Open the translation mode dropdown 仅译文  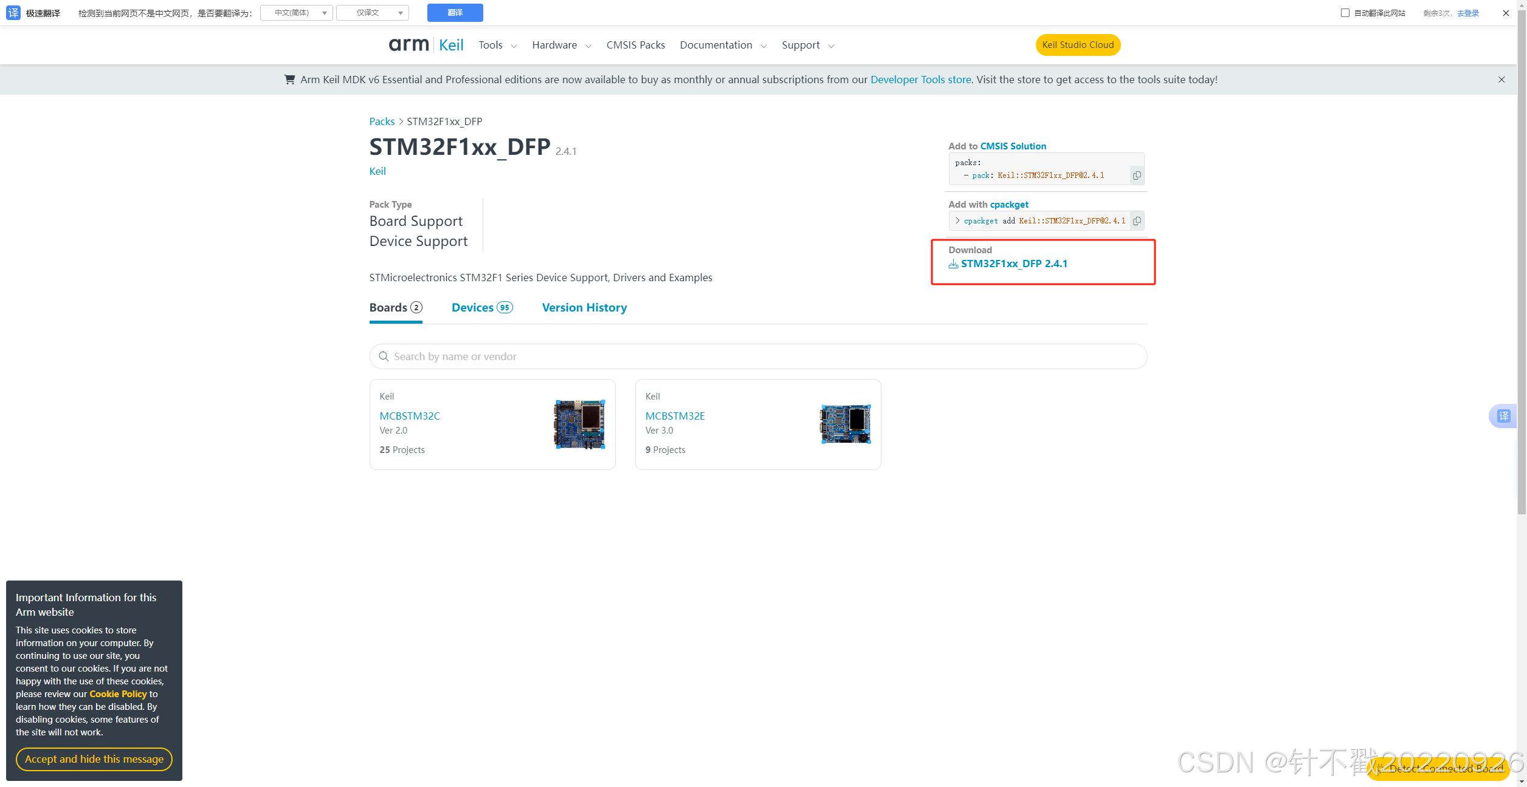click(x=372, y=13)
